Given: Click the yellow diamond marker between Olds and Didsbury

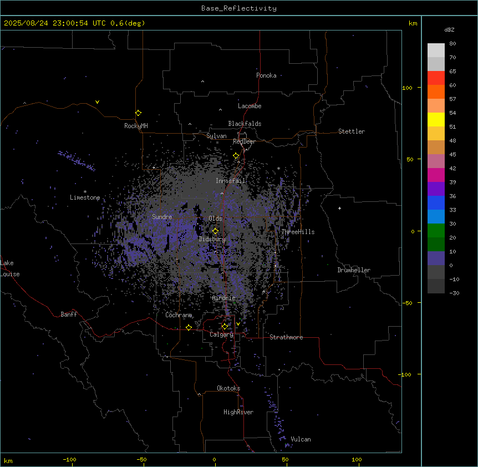Looking at the screenshot, I should coord(216,231).
